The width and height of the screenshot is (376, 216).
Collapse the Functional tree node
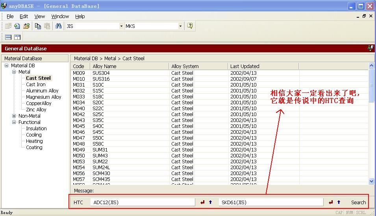14,122
